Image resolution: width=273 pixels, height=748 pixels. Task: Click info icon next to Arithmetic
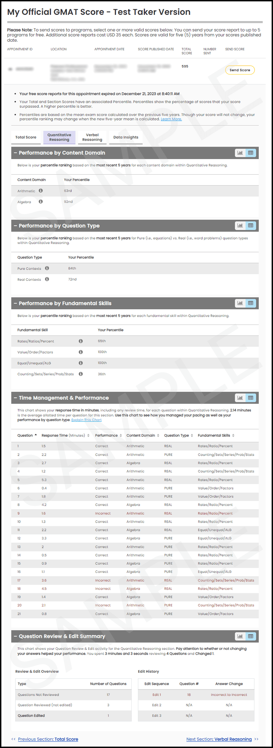pos(41,191)
